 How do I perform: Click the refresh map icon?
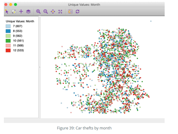77,12
